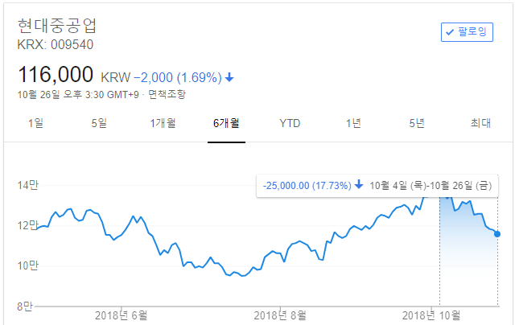
Task: Click the 14만 y-axis label
Action: point(28,185)
